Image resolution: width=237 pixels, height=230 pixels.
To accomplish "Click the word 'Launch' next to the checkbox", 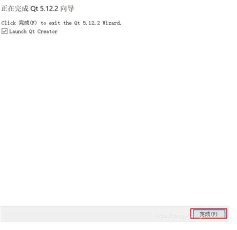I will click(18, 31).
